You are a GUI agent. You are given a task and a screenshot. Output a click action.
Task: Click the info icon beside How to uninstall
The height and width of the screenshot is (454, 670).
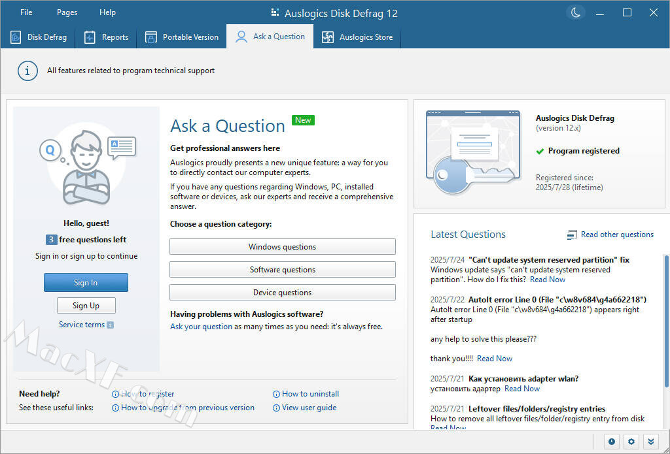[277, 395]
